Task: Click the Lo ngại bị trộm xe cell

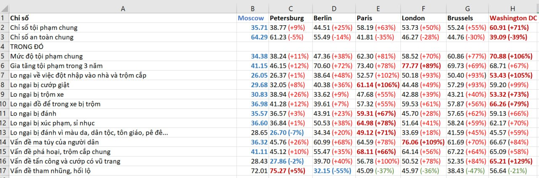Action: click(37, 94)
